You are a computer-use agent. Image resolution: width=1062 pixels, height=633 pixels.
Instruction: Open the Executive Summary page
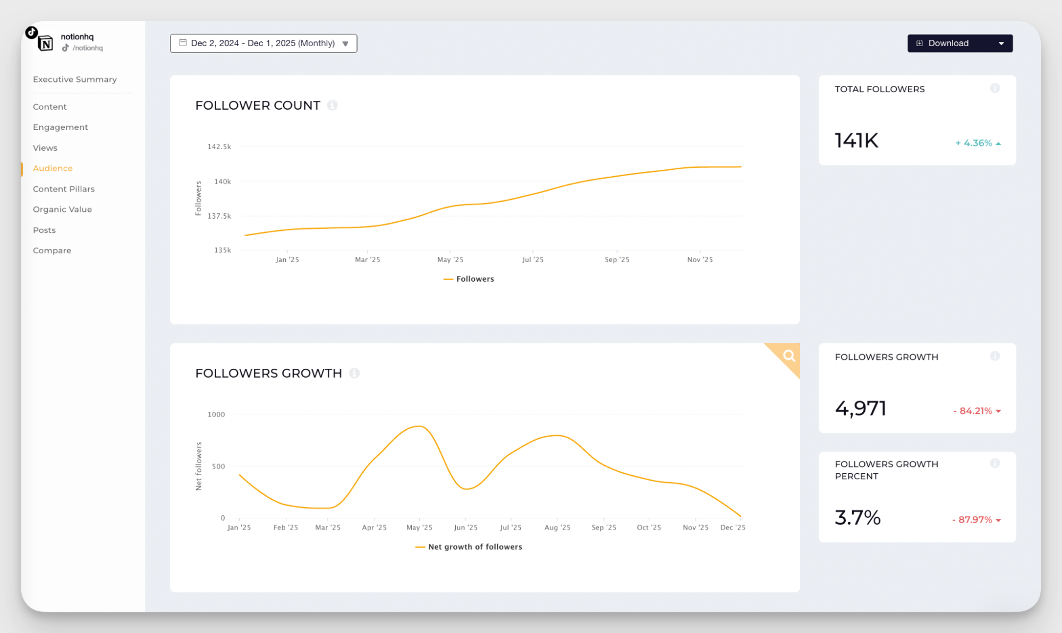point(74,79)
